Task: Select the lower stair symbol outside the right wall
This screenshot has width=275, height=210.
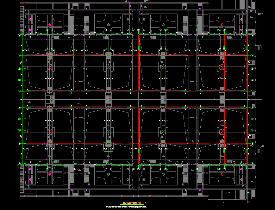Action: click(258, 151)
